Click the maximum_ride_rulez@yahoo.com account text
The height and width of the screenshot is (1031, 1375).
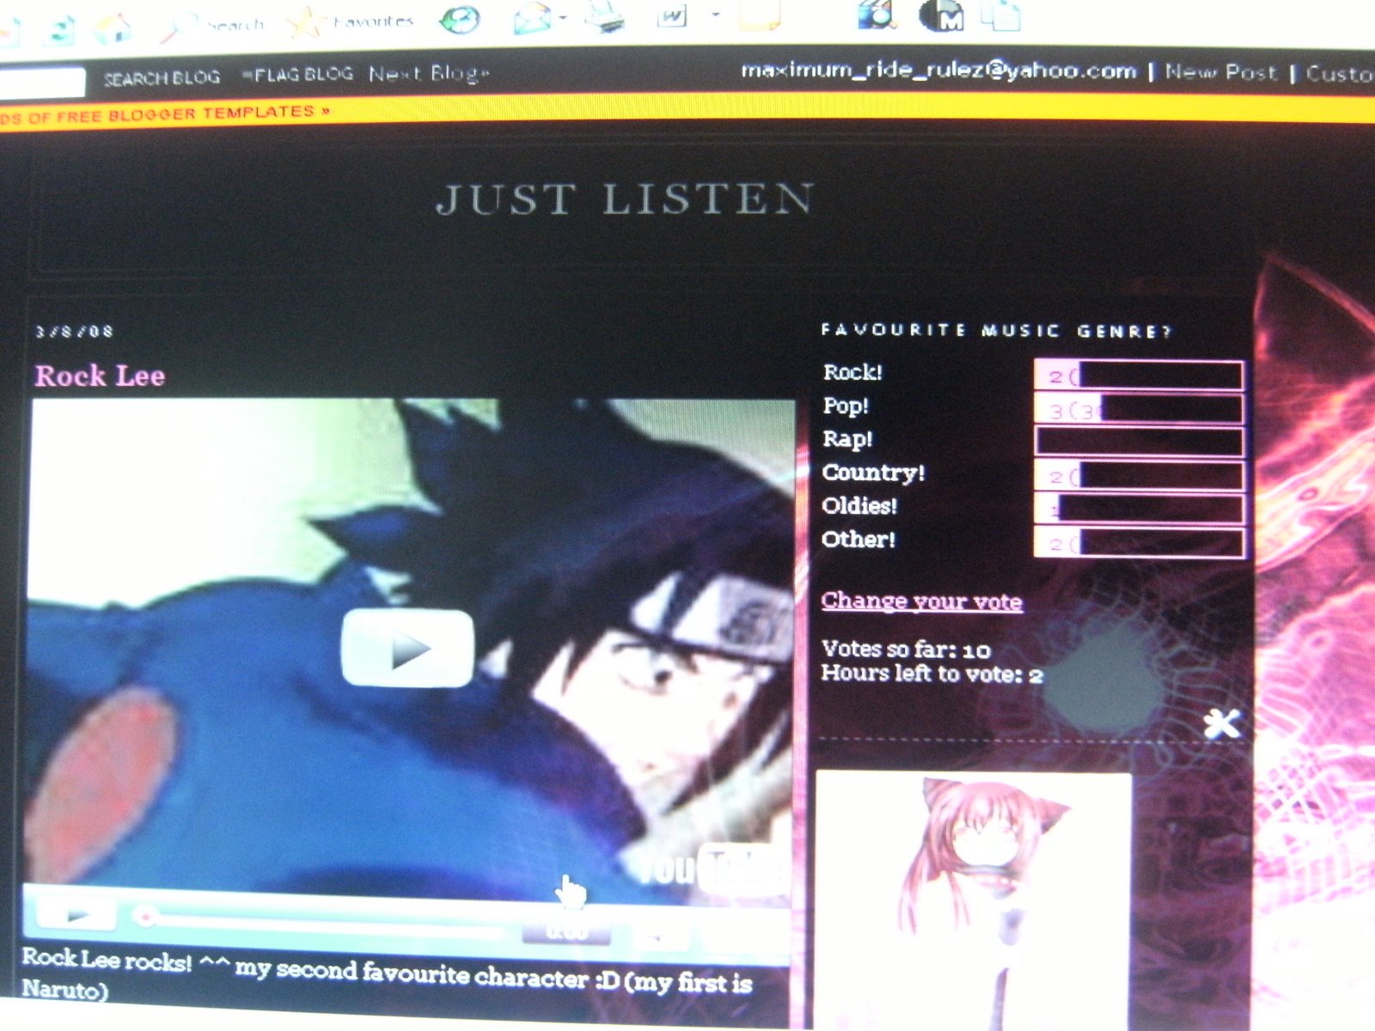(x=938, y=70)
